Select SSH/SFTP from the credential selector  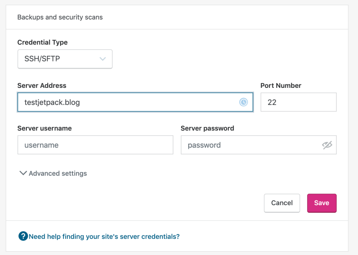click(x=65, y=59)
